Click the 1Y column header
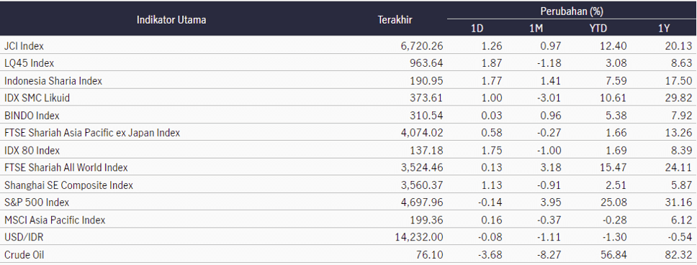This screenshot has width=697, height=265. point(664,28)
